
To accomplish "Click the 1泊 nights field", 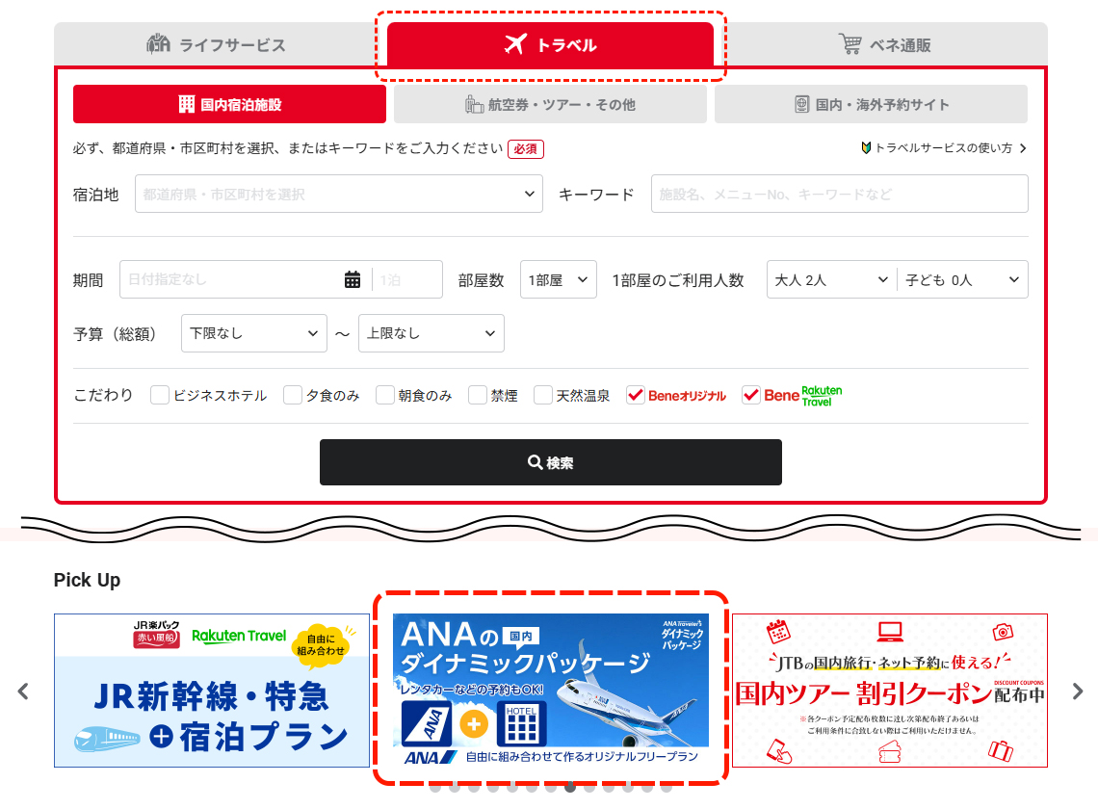I will (x=406, y=279).
